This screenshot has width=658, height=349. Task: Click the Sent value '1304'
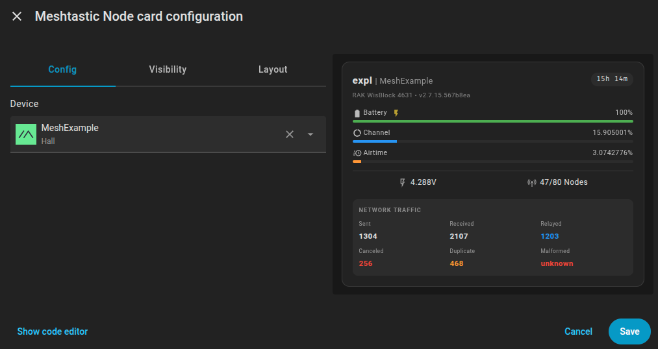368,236
